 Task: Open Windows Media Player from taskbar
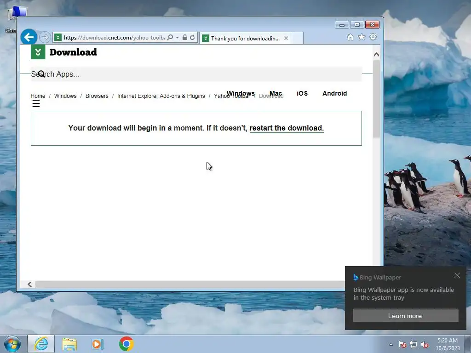click(98, 344)
